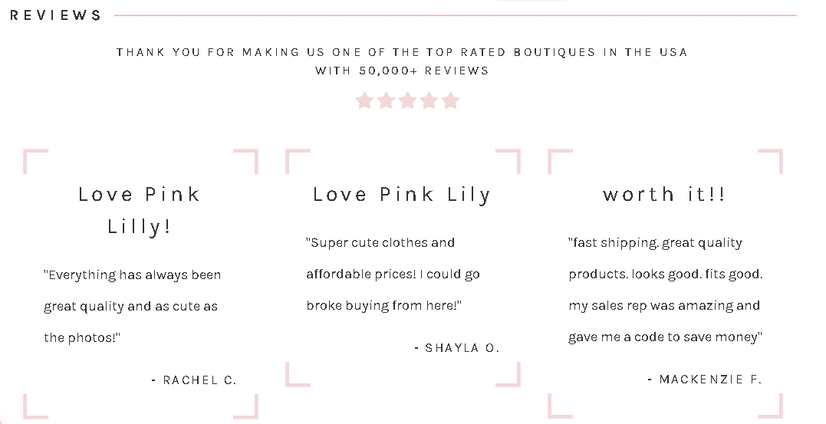Click the fourth pink rating star
This screenshot has width=826, height=424.
[429, 100]
